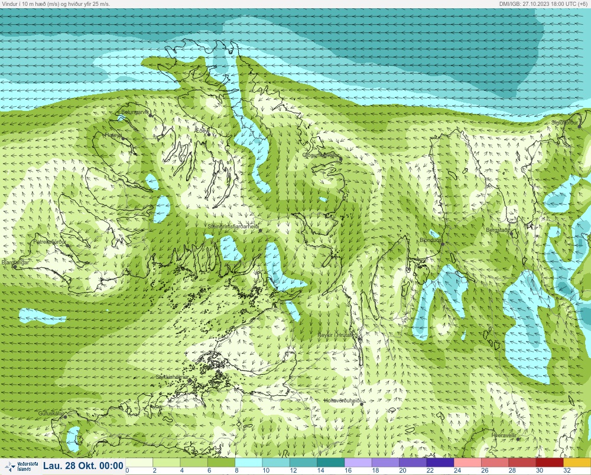Click the legend scale number 32
Screen dimensions: 591x475
point(567,470)
